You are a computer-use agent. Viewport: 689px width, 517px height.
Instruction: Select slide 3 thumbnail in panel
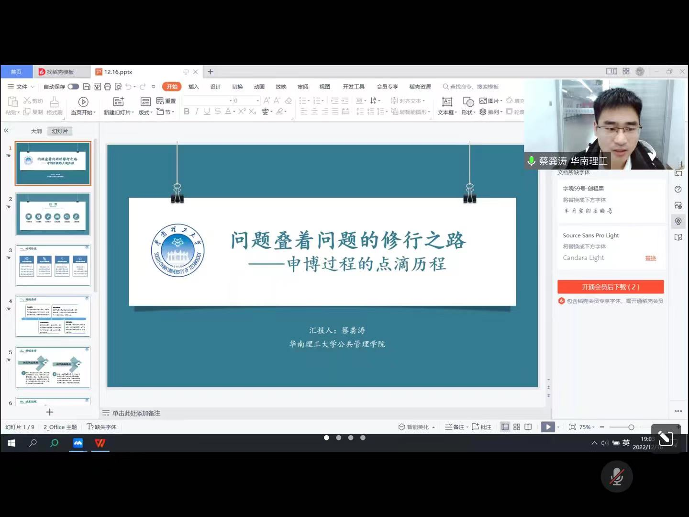tap(53, 266)
